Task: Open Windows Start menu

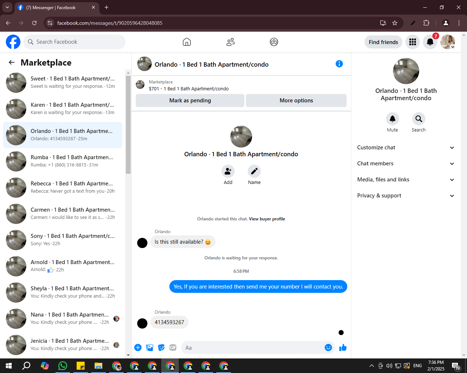Action: click(9, 366)
